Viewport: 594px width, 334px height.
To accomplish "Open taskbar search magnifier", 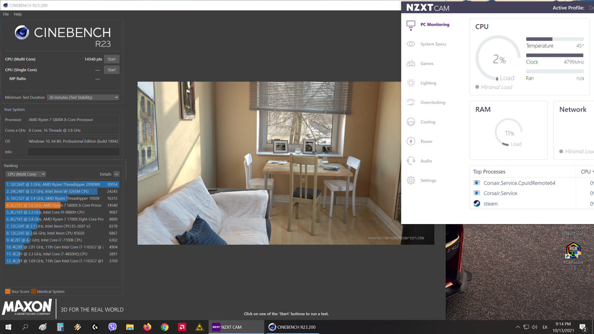I will coord(25,327).
